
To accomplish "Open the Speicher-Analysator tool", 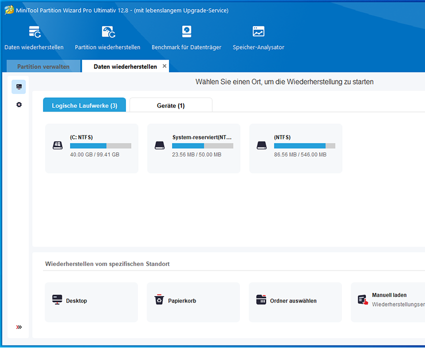I will pyautogui.click(x=258, y=32).
